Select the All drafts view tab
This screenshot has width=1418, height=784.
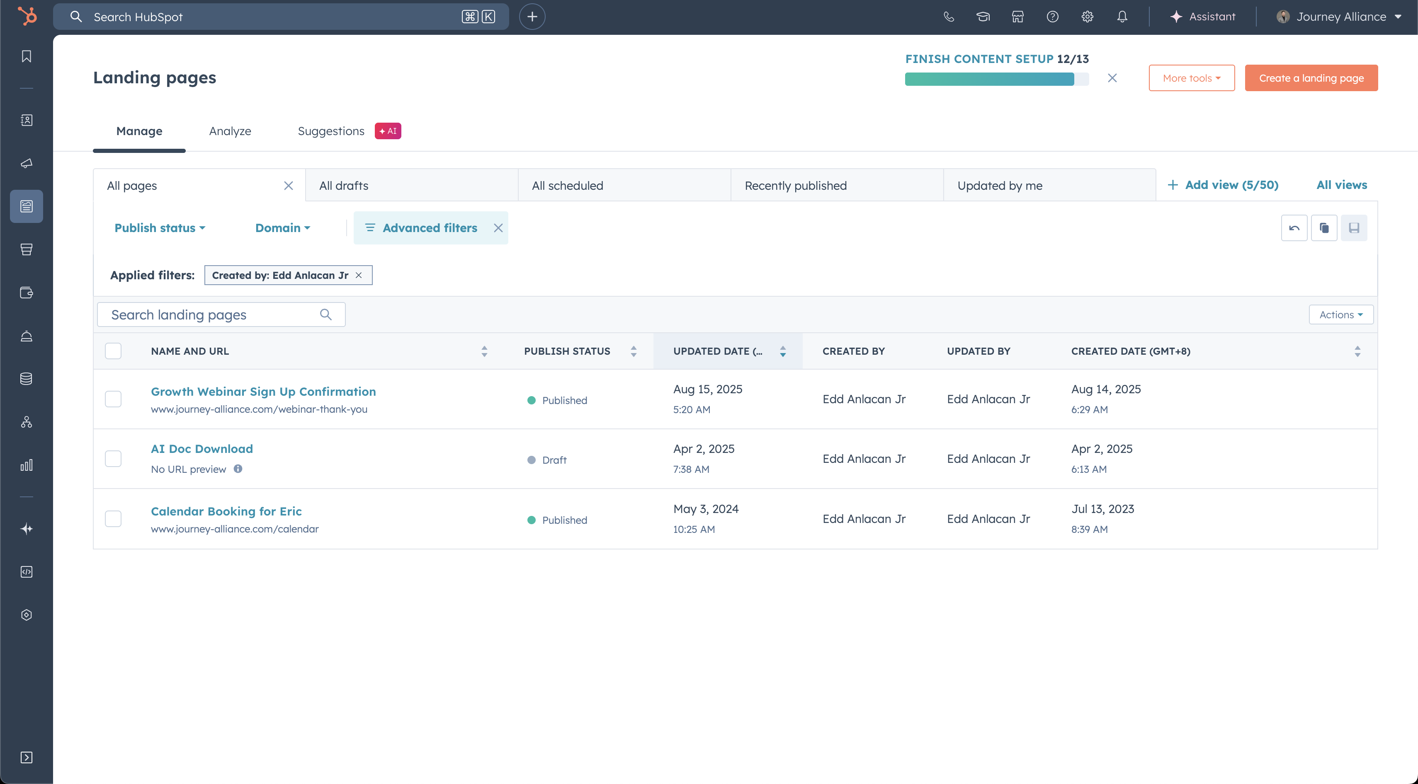pyautogui.click(x=343, y=185)
